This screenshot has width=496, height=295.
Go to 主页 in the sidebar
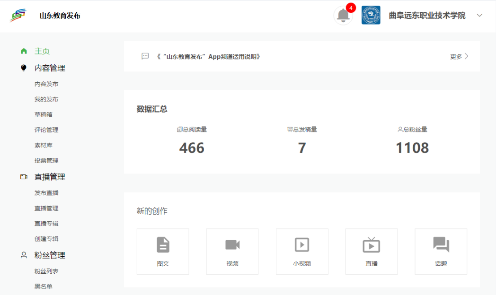[x=42, y=51]
